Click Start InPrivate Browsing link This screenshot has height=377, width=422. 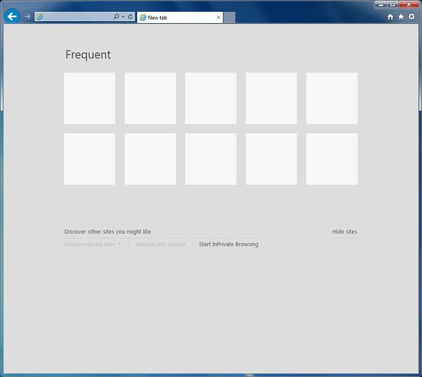[x=229, y=244]
